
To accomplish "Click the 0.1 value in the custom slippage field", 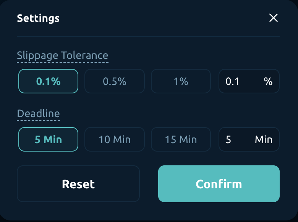I will 232,81.
